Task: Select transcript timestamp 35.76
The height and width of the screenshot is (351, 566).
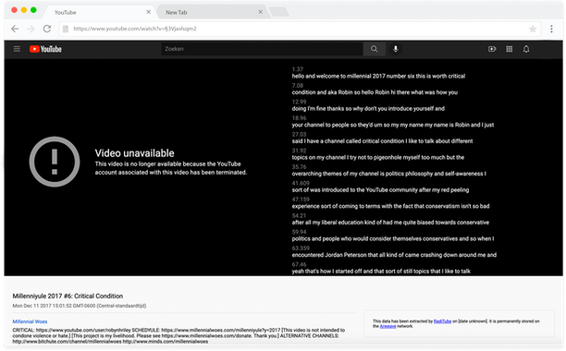Action: [299, 166]
